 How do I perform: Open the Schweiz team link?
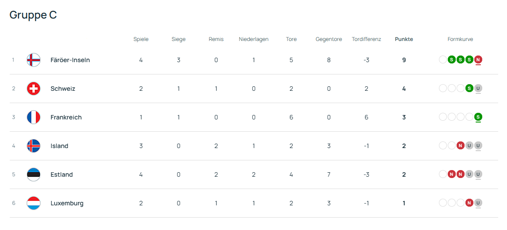click(63, 89)
